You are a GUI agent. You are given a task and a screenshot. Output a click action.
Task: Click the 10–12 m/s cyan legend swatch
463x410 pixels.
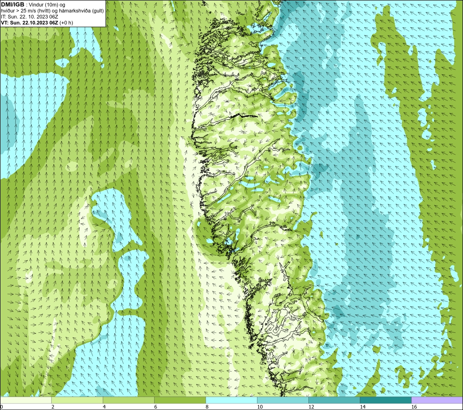282,400
